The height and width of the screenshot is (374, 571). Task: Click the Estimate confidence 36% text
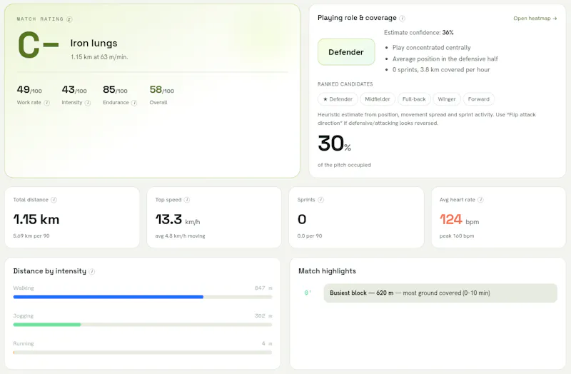(x=418, y=32)
